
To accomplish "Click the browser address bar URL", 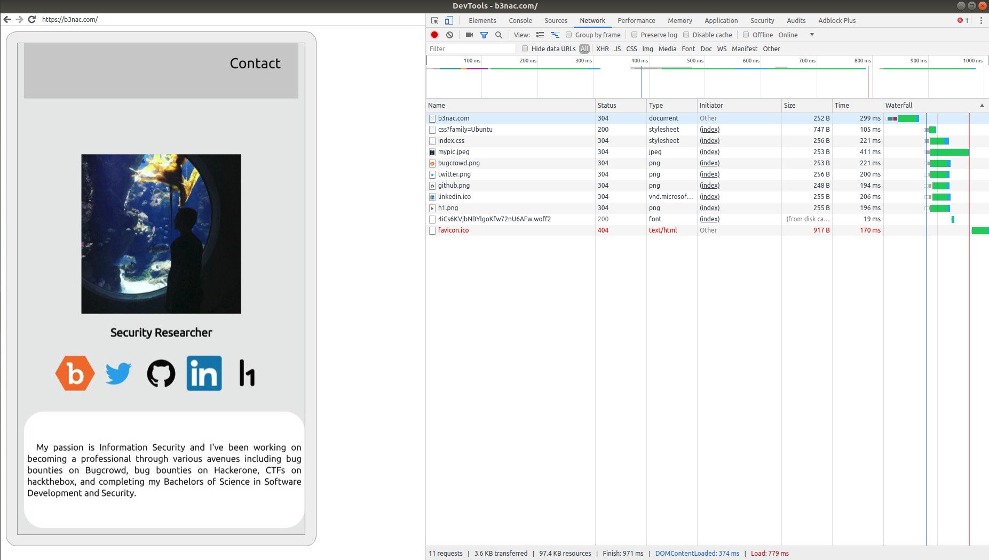I will point(70,19).
